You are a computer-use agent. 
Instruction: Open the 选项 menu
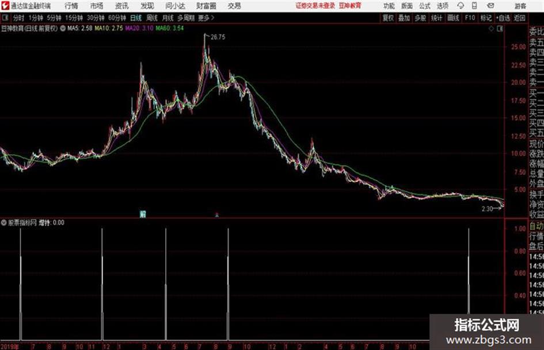443,6
